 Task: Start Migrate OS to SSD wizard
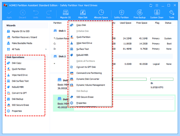pyautogui.click(x=21, y=31)
